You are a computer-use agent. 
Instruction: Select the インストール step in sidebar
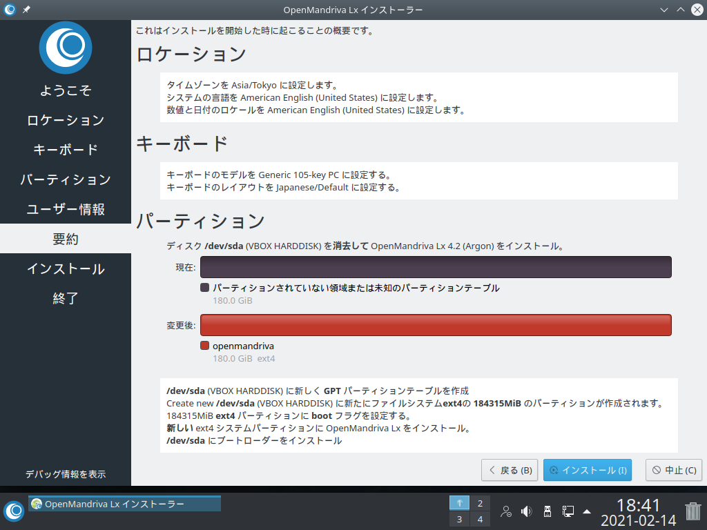pyautogui.click(x=66, y=268)
